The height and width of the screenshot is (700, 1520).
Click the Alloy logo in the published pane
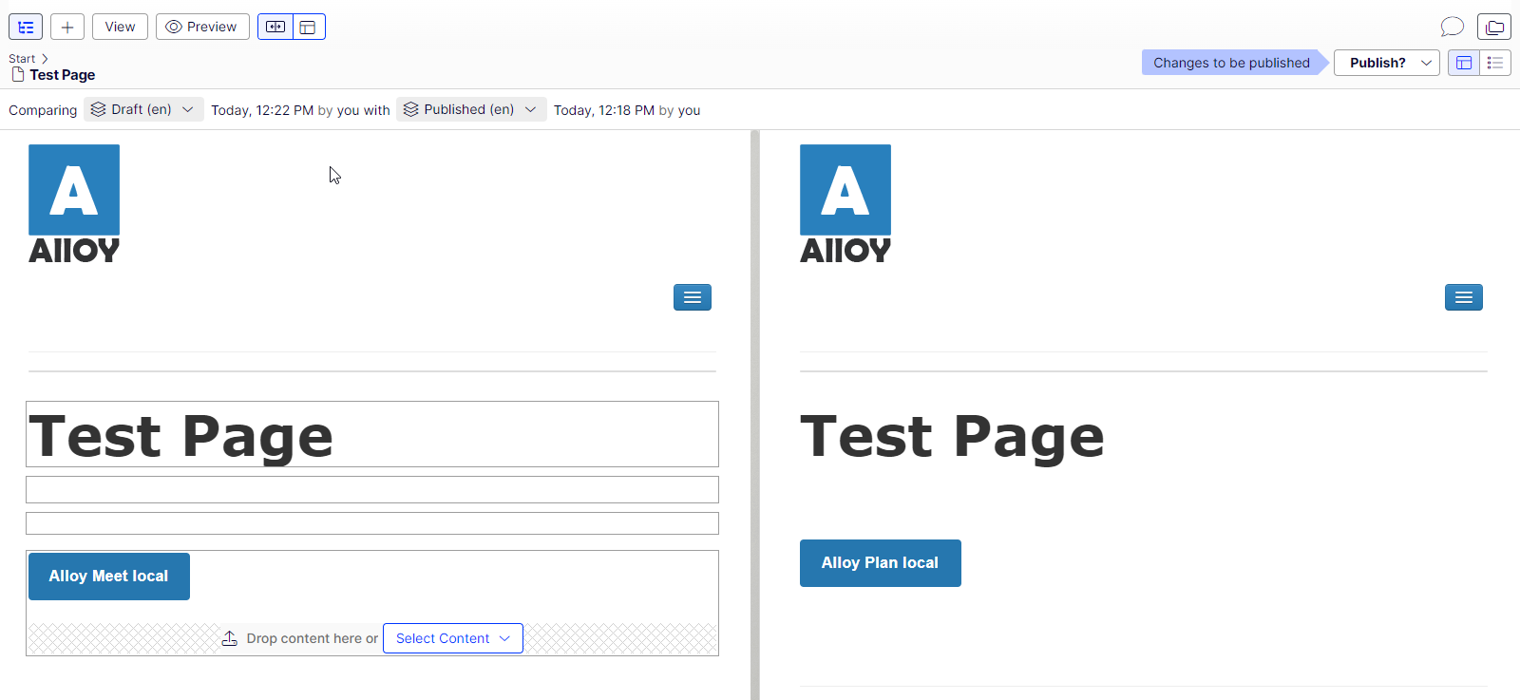click(845, 203)
